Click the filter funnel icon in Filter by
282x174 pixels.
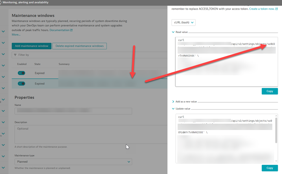click(15, 55)
